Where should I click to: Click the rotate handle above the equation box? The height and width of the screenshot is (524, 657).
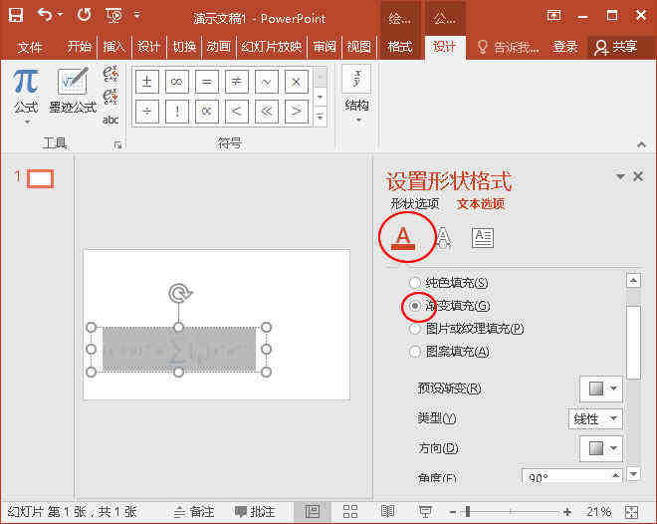coord(180,294)
